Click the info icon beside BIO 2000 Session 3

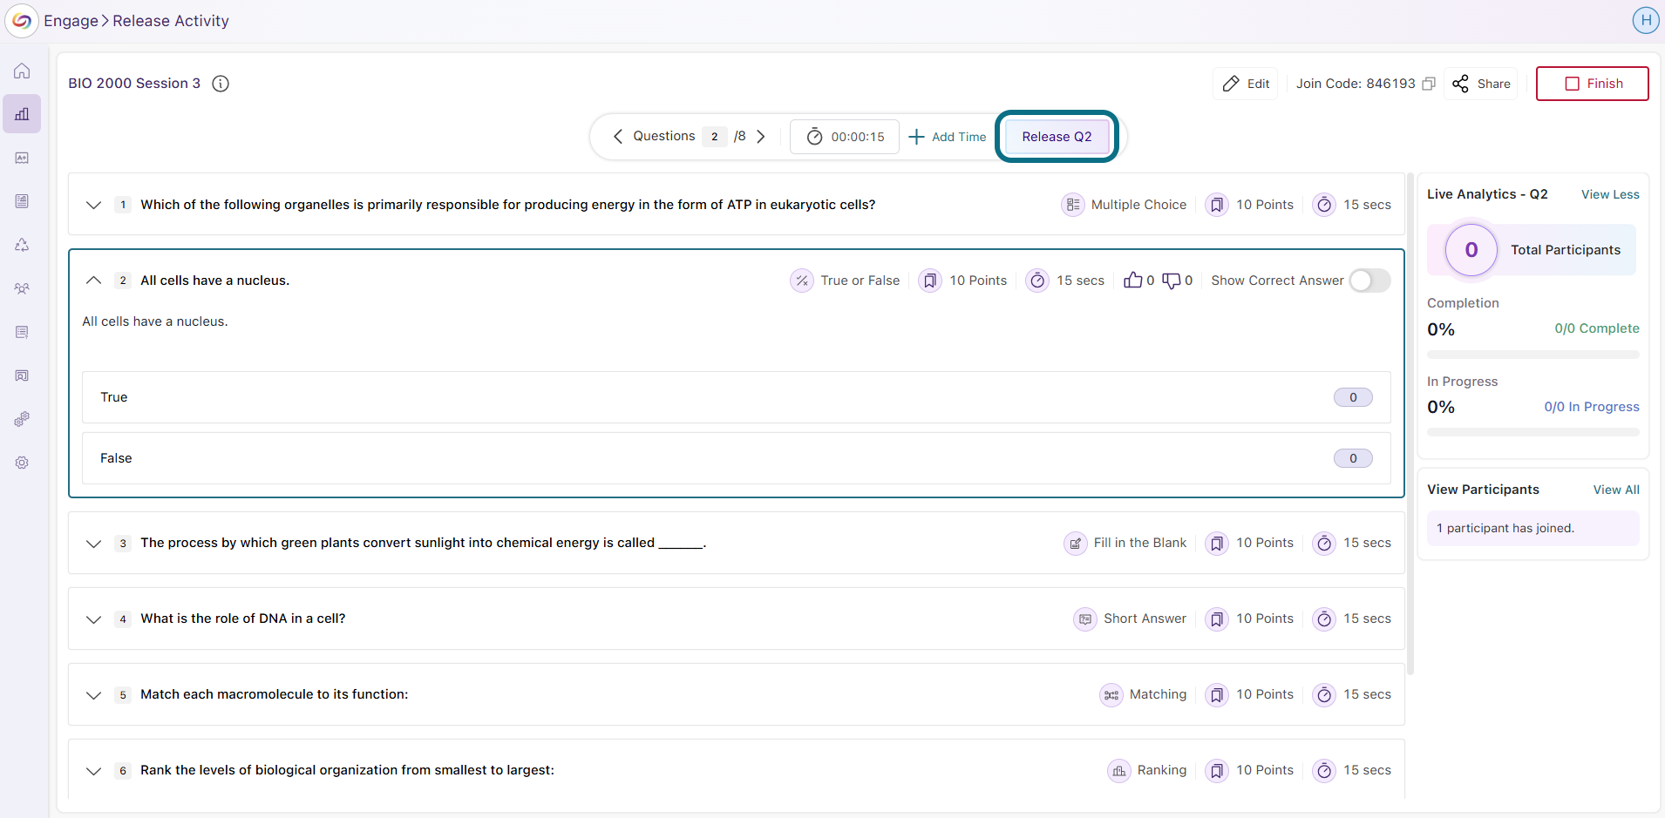(x=221, y=84)
